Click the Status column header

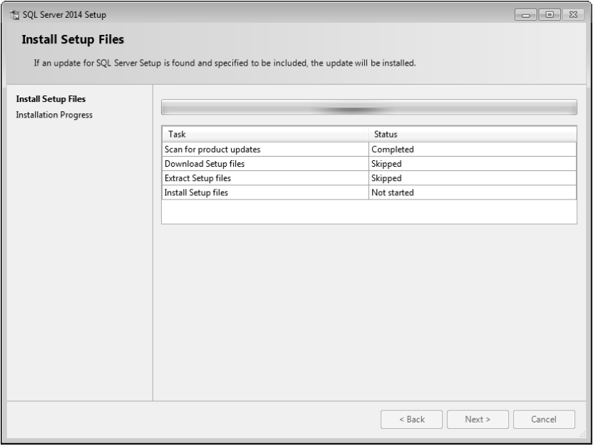(x=473, y=134)
